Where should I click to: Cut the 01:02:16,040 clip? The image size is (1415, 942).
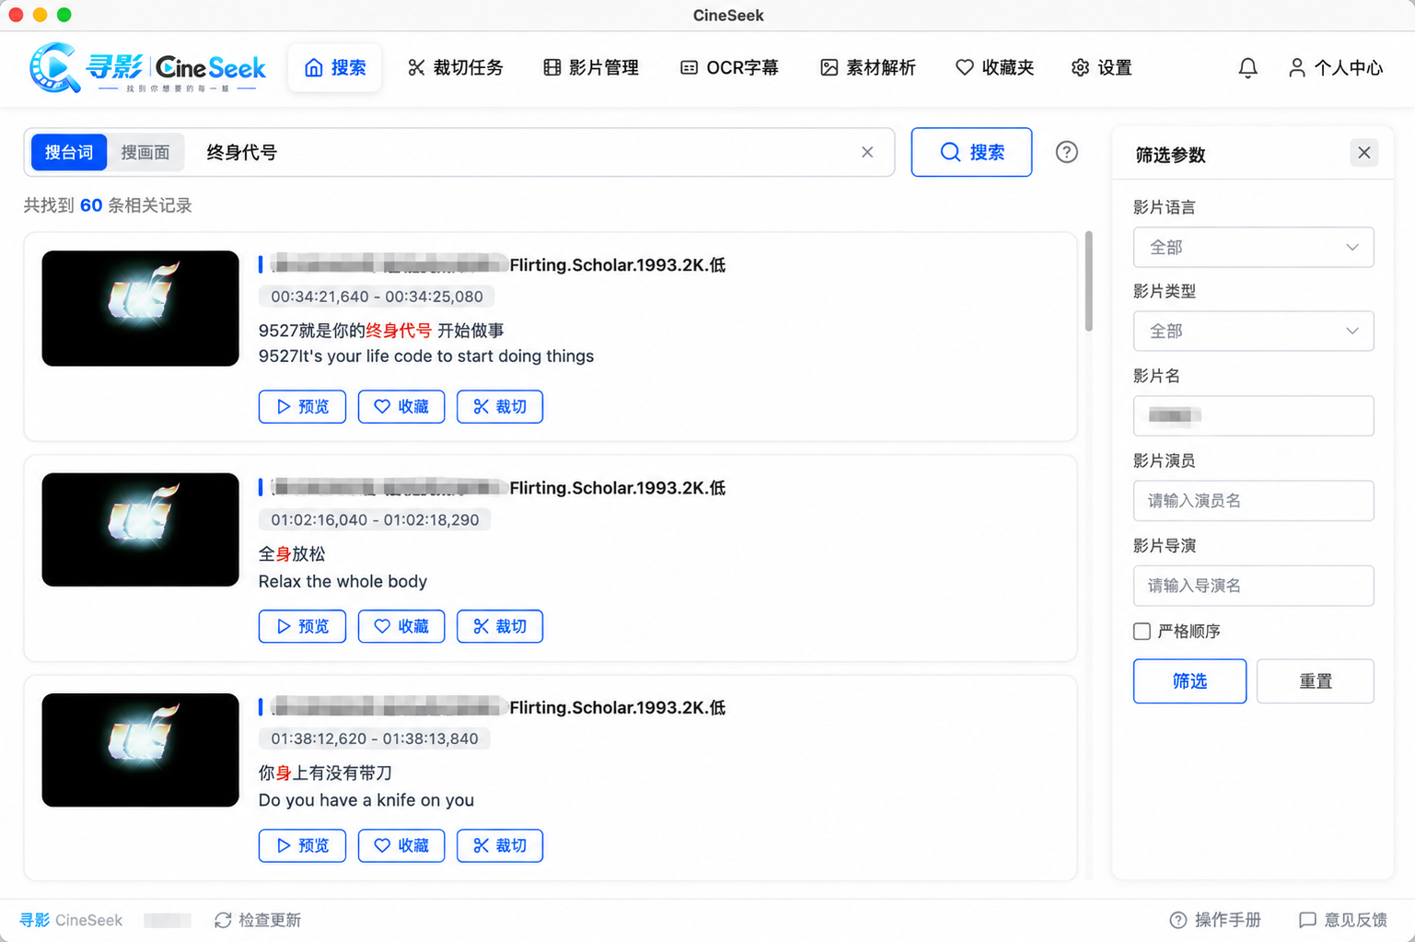(x=500, y=626)
